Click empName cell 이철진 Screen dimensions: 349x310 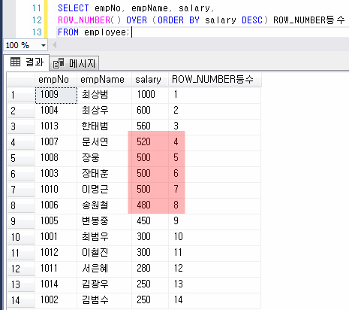104,253
